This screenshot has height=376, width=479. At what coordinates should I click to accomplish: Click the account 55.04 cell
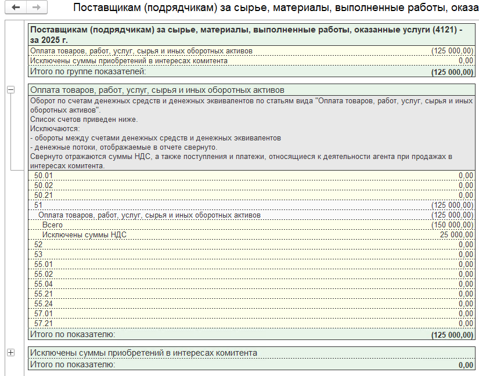(x=44, y=284)
